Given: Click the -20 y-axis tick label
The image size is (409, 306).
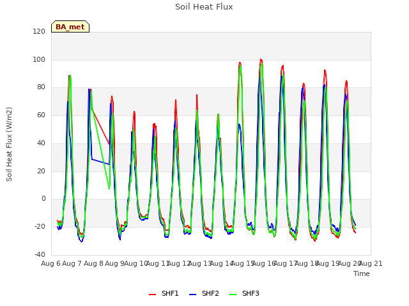Looking at the screenshot, I should pyautogui.click(x=40, y=227).
